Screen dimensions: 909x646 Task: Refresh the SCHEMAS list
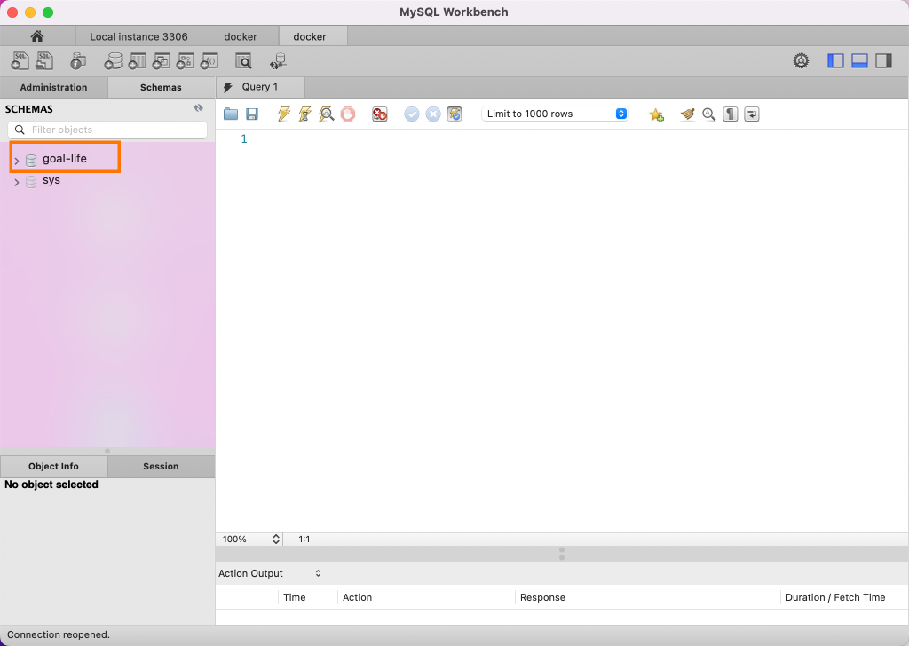198,108
